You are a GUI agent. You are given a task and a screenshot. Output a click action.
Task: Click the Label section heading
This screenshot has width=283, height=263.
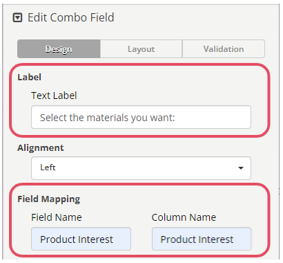30,77
